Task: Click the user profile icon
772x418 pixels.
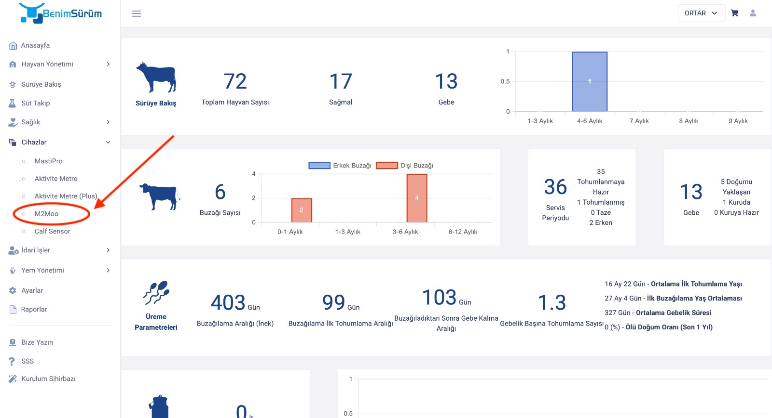Action: 753,13
